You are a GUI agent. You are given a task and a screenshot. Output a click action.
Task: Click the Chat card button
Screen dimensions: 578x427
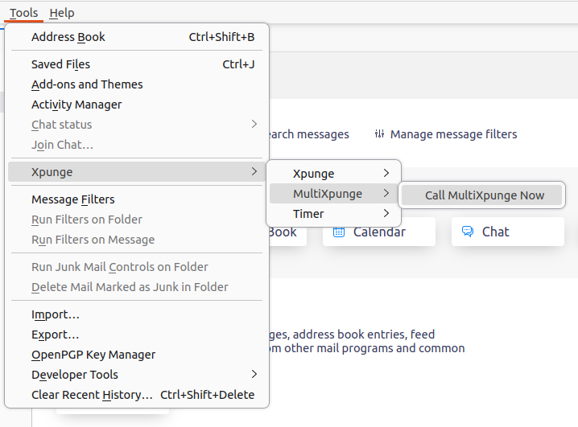coord(508,232)
